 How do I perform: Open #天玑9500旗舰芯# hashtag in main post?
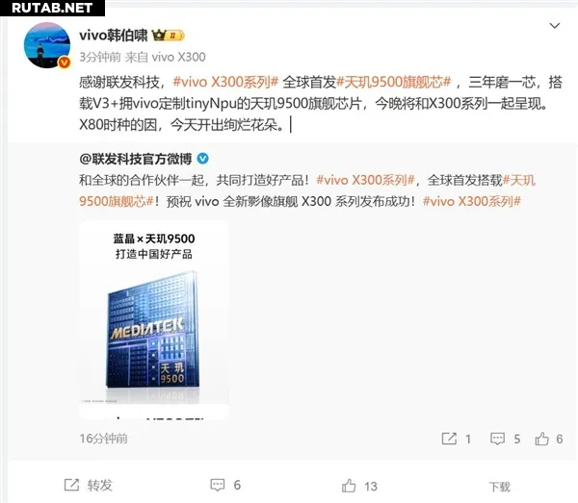(393, 82)
